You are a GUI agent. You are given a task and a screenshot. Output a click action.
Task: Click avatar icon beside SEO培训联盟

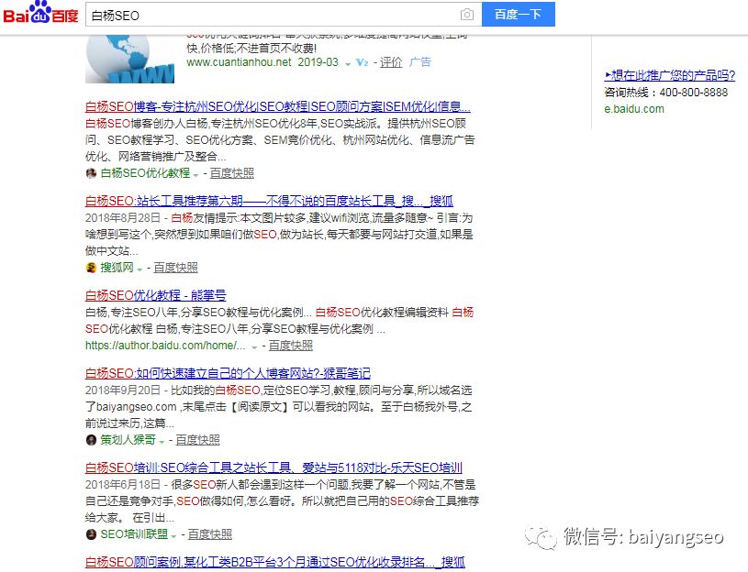click(x=91, y=534)
